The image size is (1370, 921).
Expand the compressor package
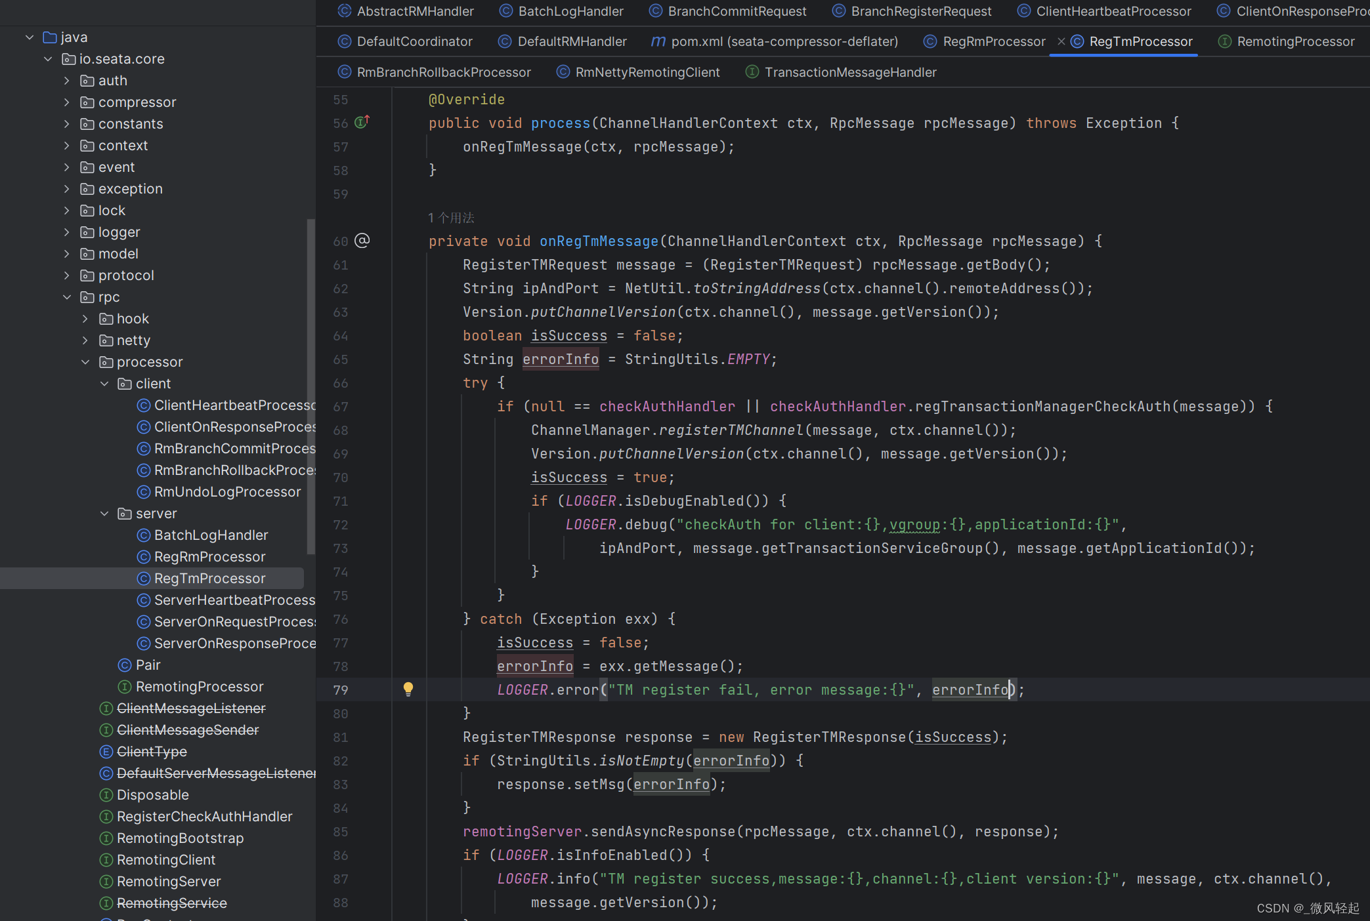tap(66, 102)
